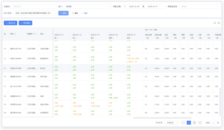Collapse filters with the 收起 link

[x=85, y=13]
